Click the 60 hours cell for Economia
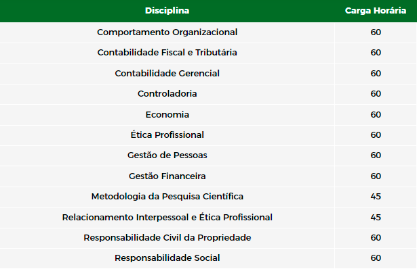This screenshot has height=269, width=417. pyautogui.click(x=376, y=115)
